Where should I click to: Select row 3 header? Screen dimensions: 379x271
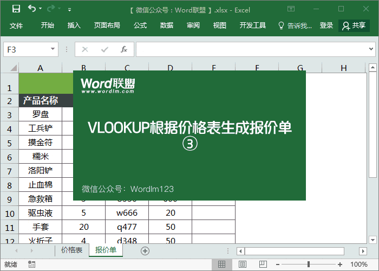(9, 115)
